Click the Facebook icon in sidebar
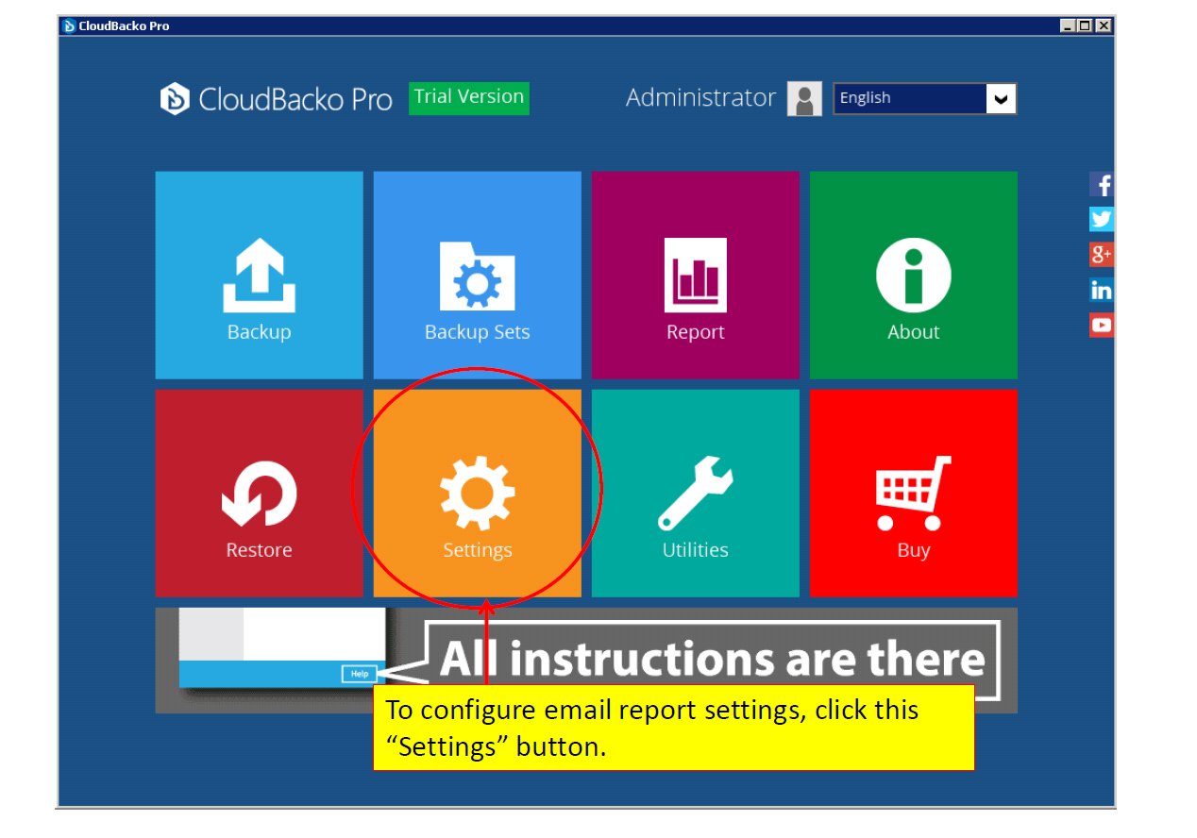1197x838 pixels. [x=1102, y=184]
